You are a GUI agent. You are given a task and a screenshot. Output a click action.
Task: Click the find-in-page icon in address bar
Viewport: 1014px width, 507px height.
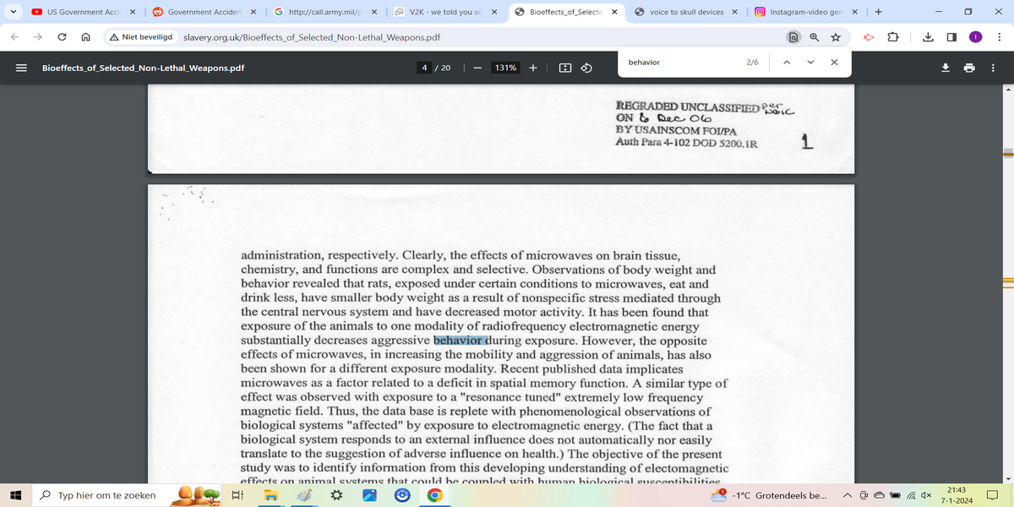coord(794,37)
